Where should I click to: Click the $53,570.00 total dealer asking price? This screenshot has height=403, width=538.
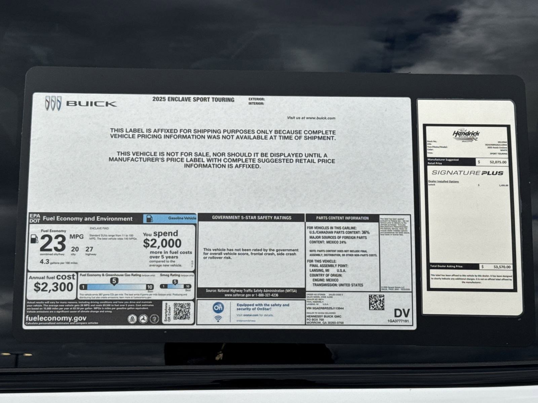[496, 267]
